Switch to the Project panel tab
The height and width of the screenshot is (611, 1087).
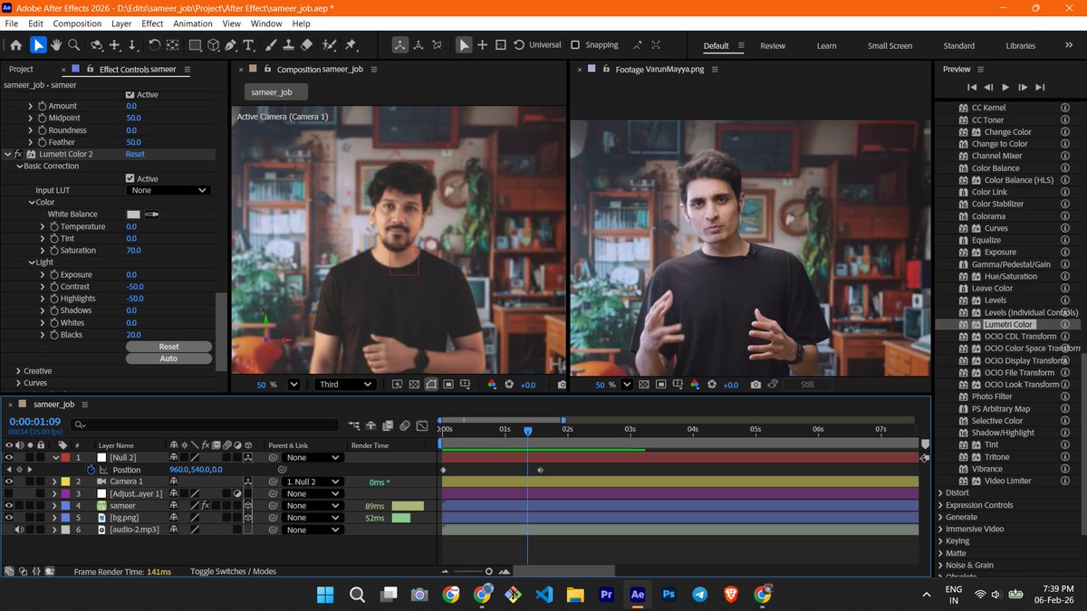point(21,69)
